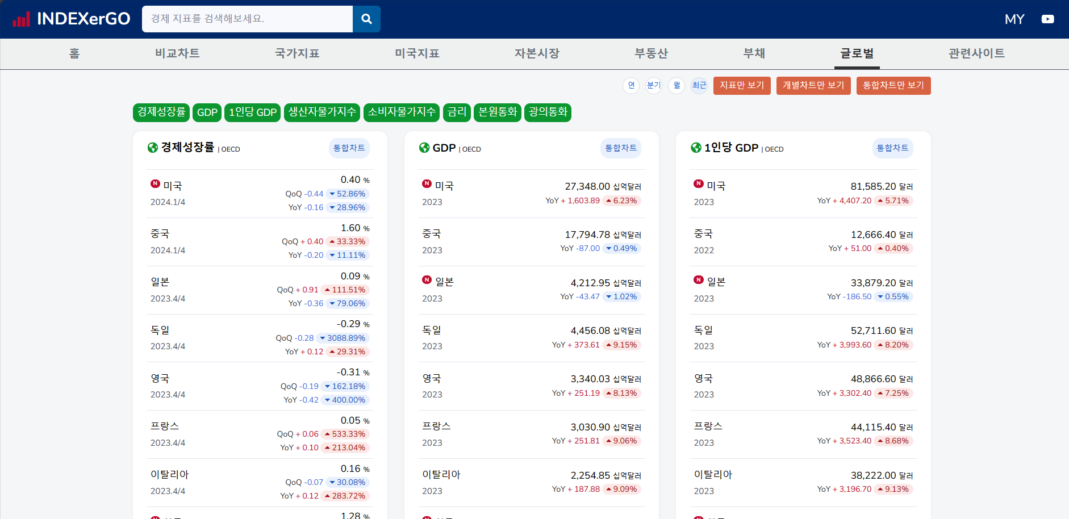Click the N badge beside 일본 in 1인당 GDP
The width and height of the screenshot is (1069, 519).
pyautogui.click(x=699, y=279)
